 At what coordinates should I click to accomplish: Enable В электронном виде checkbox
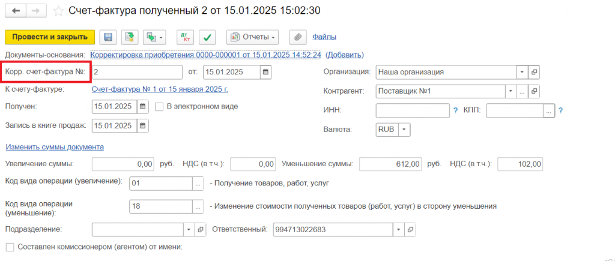coord(160,107)
